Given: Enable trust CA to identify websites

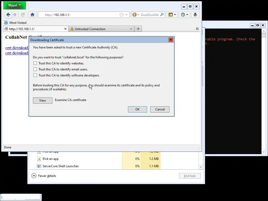Looking at the screenshot, I should 35,63.
